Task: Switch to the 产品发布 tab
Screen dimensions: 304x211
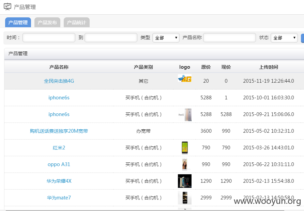Action: point(47,22)
